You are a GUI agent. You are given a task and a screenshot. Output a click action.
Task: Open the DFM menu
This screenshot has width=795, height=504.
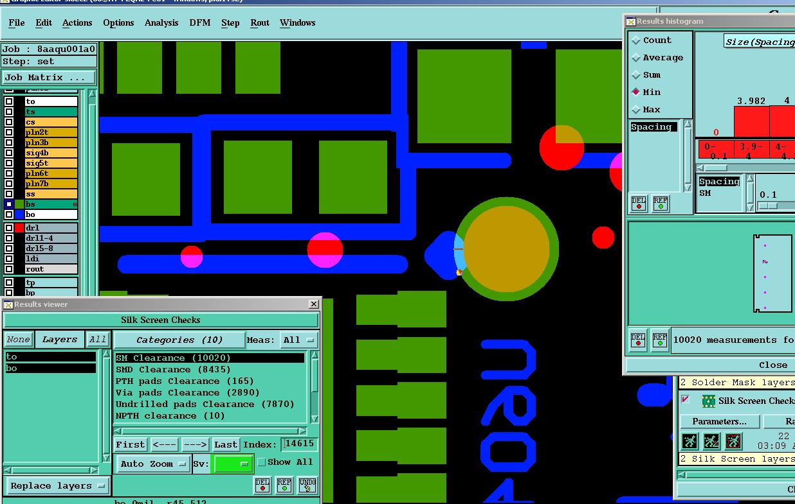(x=200, y=22)
